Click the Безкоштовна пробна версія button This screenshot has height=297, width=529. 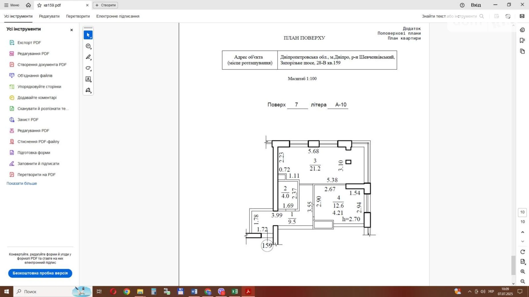pyautogui.click(x=40, y=273)
